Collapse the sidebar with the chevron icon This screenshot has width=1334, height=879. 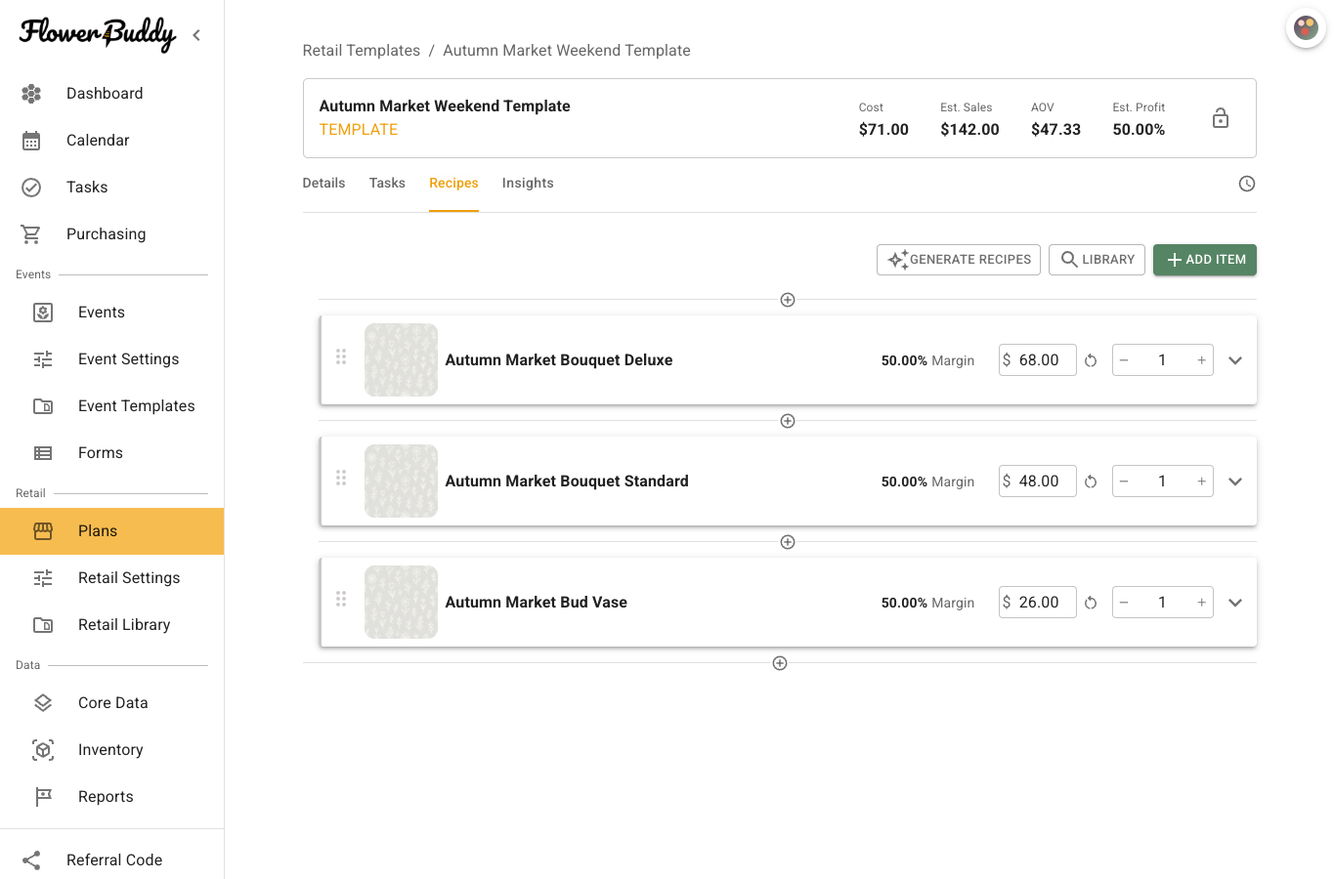click(196, 35)
